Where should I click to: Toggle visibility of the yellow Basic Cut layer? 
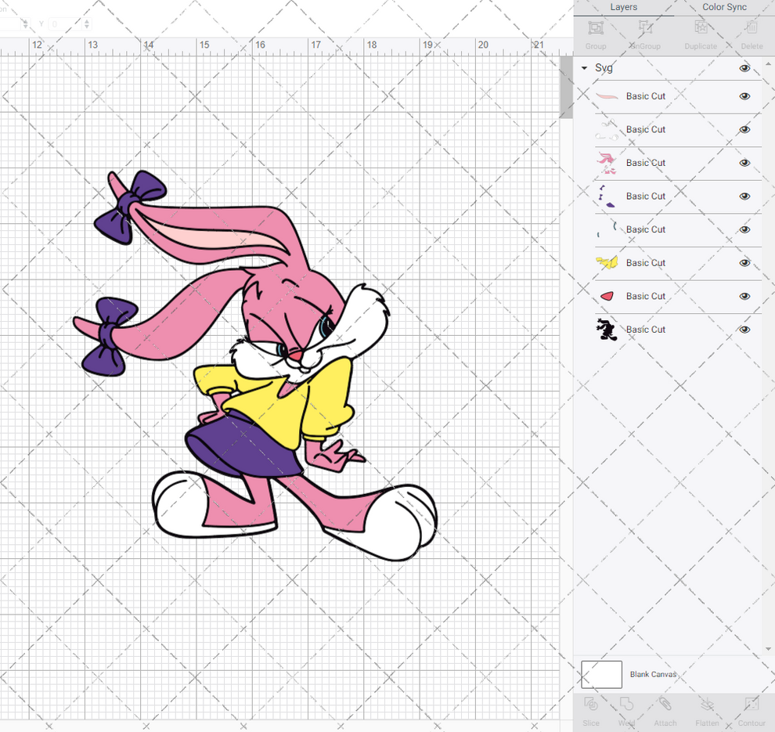click(744, 263)
